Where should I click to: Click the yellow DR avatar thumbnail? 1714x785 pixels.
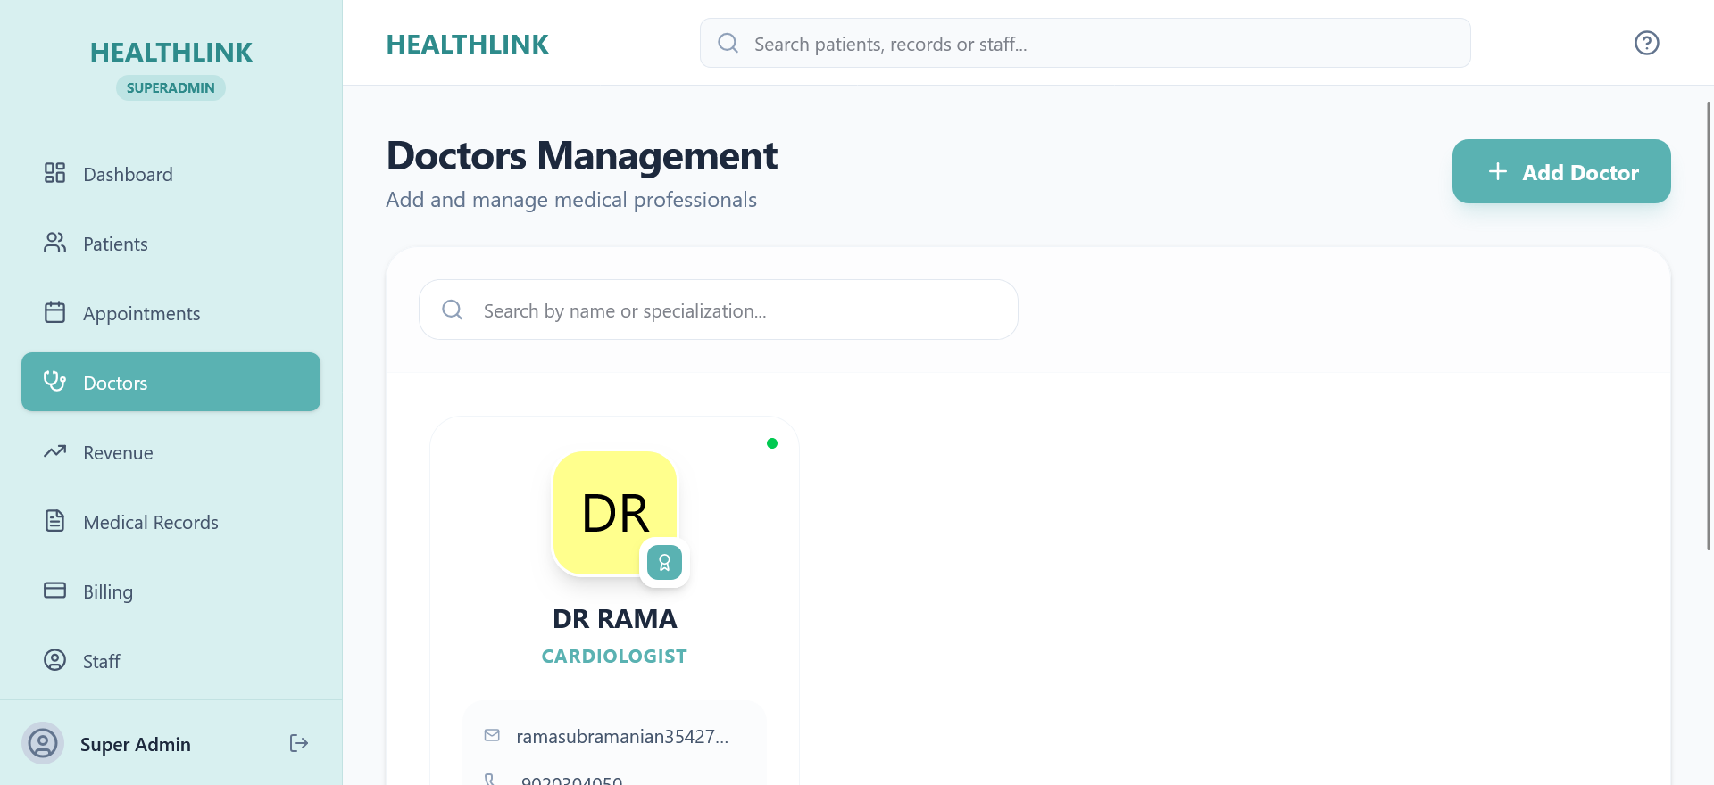pos(615,513)
